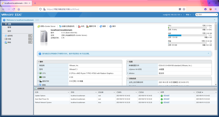Viewport: 219px width, 117px height.
Task: Expand the vMotion configuration row
Action: tap(128, 73)
